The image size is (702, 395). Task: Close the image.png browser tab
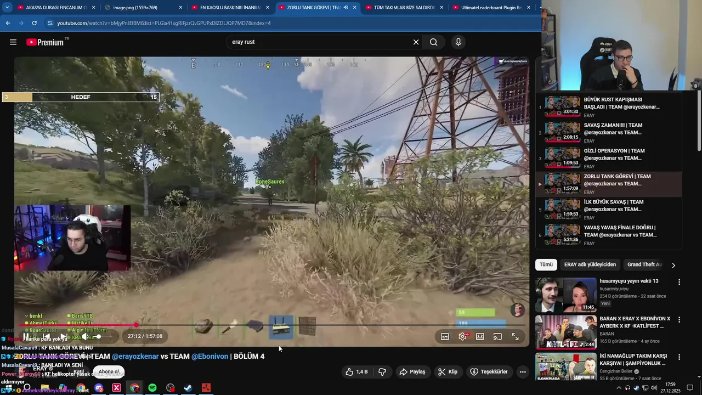[x=180, y=8]
